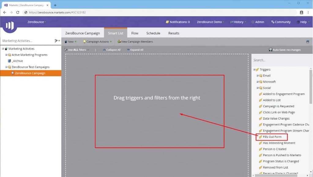Image resolution: width=313 pixels, height=177 pixels.
Task: Select Removed from List trigger
Action: coord(275,167)
